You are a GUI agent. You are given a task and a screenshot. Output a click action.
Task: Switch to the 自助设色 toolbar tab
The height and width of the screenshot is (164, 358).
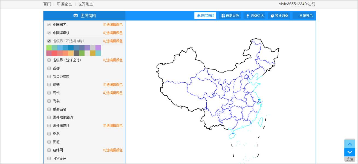(x=230, y=16)
